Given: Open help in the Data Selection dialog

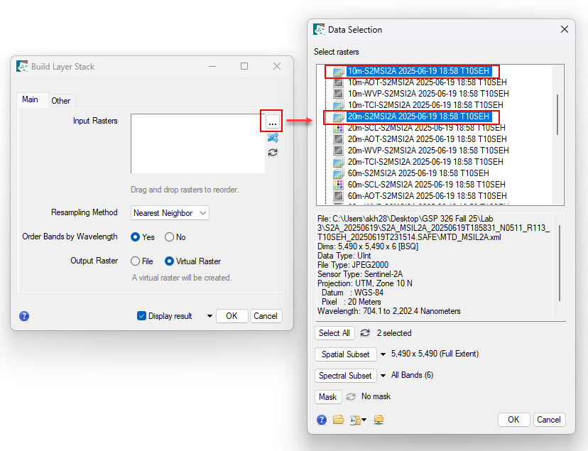Looking at the screenshot, I should [x=322, y=420].
